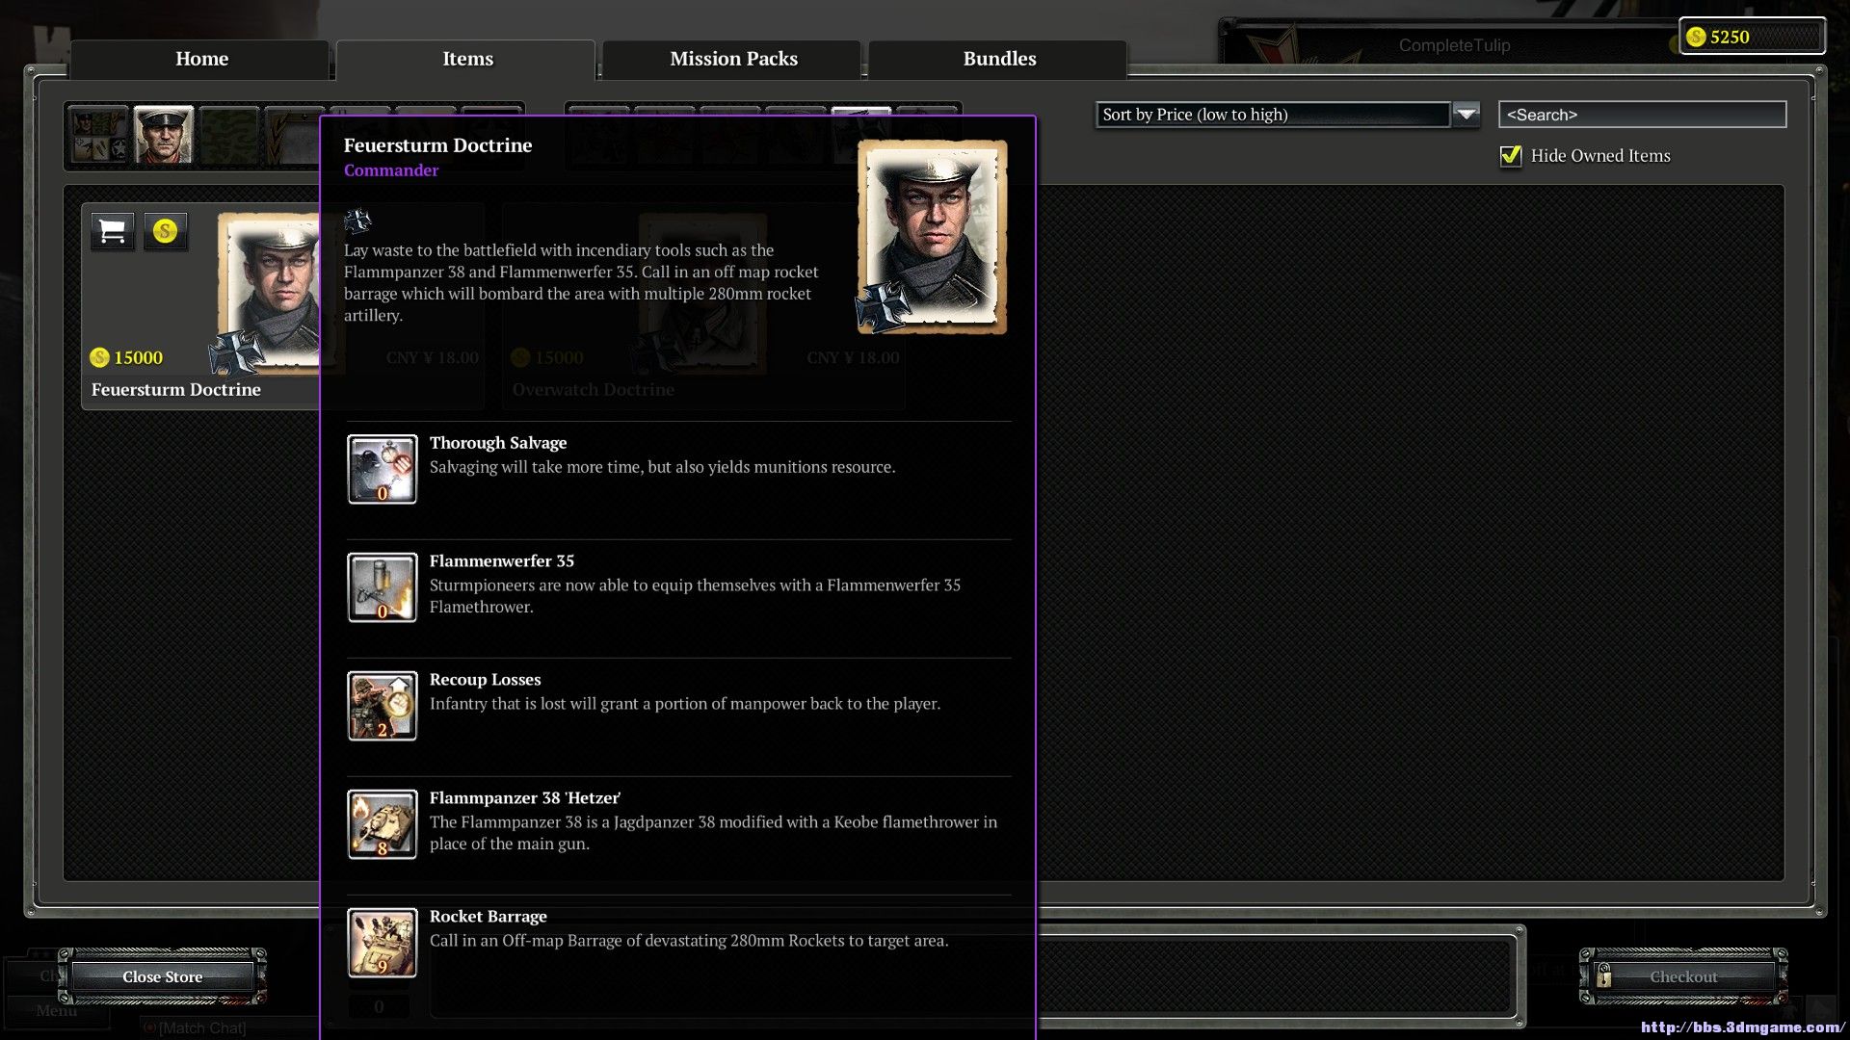This screenshot has height=1040, width=1850.
Task: Toggle Hide Owned Items checkbox
Action: [x=1511, y=156]
